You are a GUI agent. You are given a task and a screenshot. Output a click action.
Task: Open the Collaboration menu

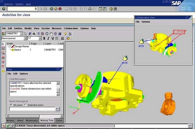coord(71,29)
